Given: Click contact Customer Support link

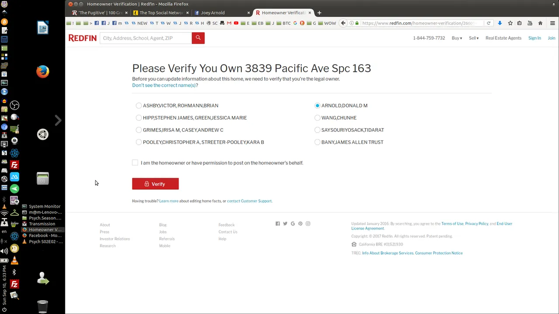Looking at the screenshot, I should [x=249, y=201].
